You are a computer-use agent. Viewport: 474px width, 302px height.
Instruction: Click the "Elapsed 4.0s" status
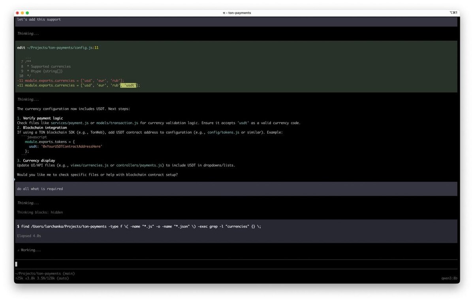click(29, 236)
